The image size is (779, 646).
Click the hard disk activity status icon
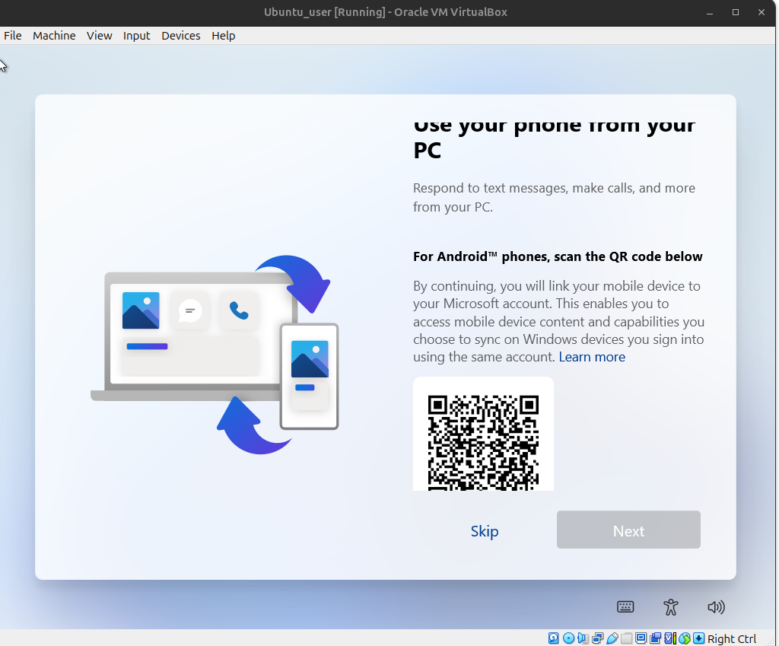coord(554,638)
